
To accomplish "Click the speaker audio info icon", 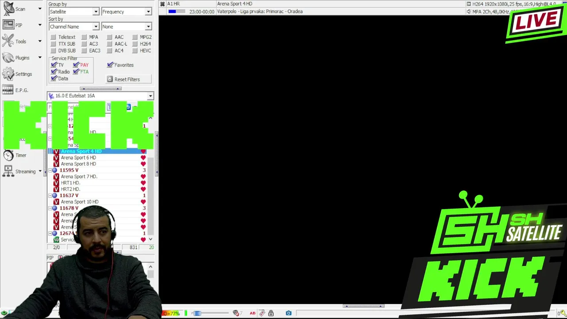I will 469,12.
